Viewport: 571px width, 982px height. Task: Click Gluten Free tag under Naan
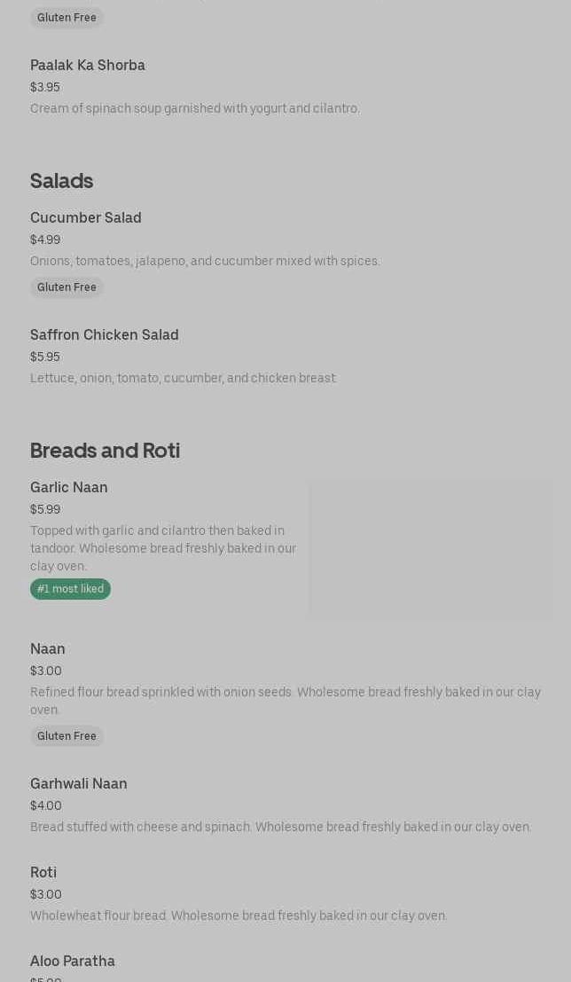(66, 736)
